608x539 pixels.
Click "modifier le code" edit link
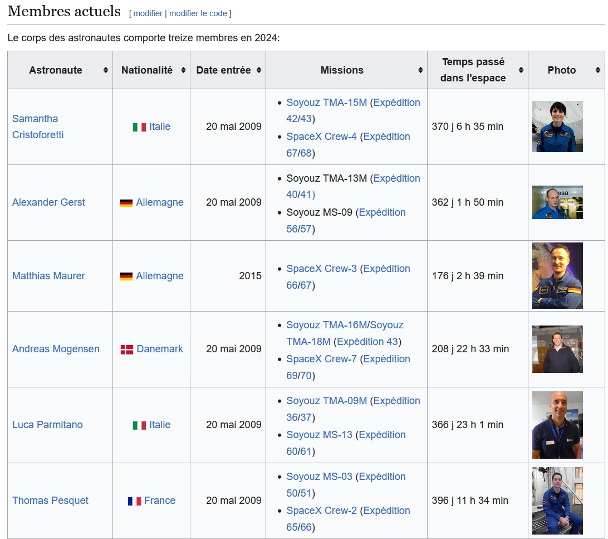click(x=198, y=13)
